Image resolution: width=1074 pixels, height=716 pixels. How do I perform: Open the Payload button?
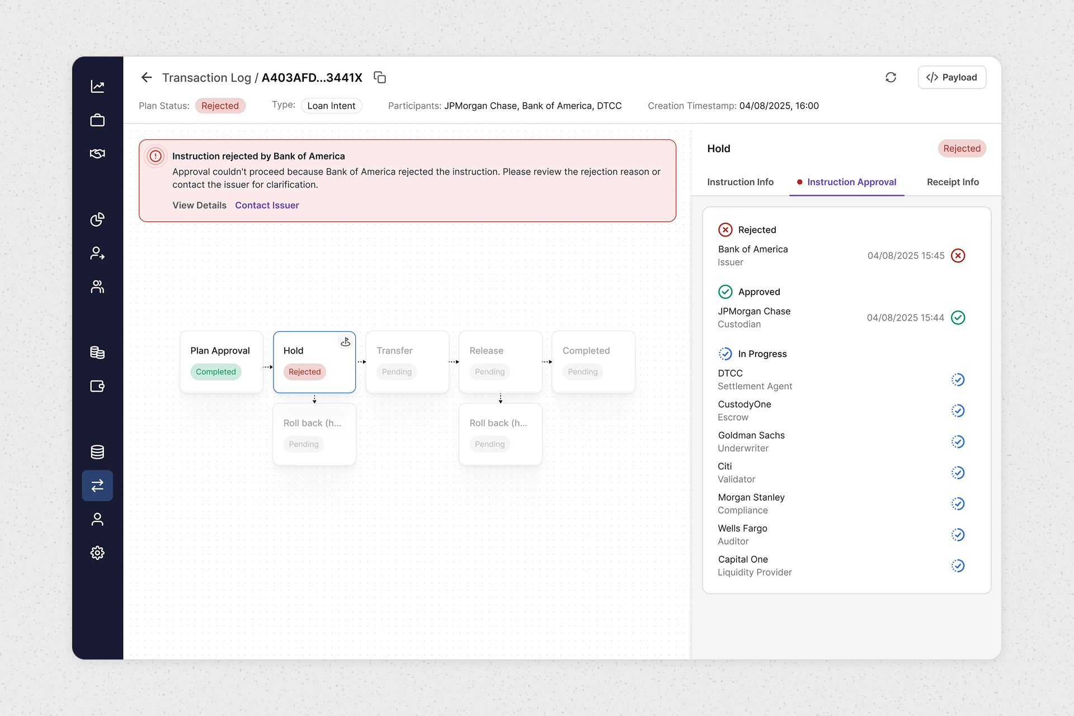tap(951, 77)
